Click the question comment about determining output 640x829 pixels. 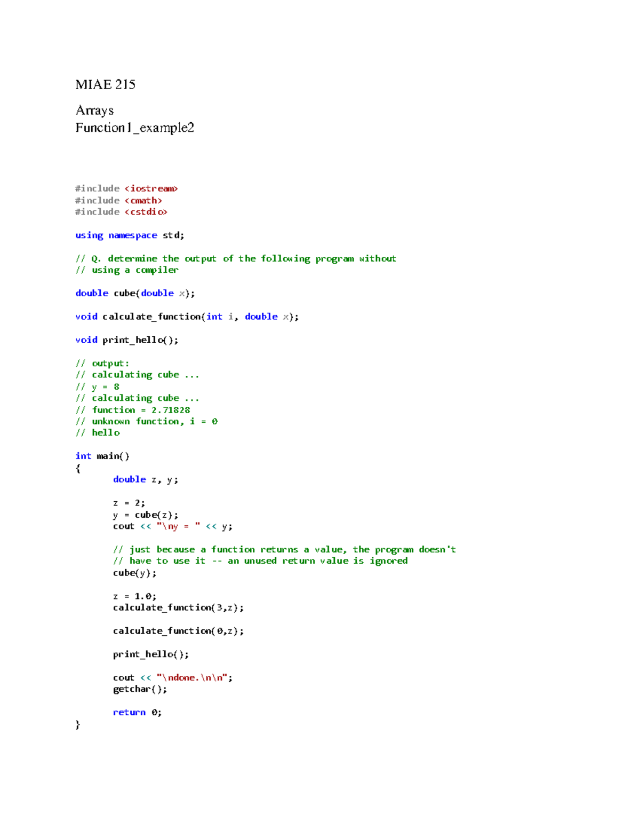pyautogui.click(x=236, y=258)
